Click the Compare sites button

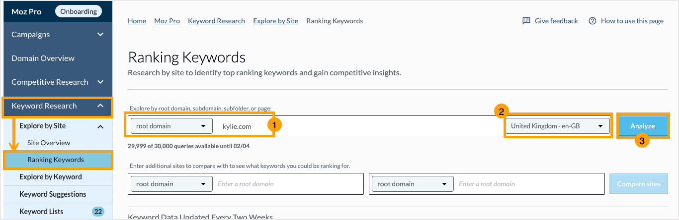tap(639, 184)
